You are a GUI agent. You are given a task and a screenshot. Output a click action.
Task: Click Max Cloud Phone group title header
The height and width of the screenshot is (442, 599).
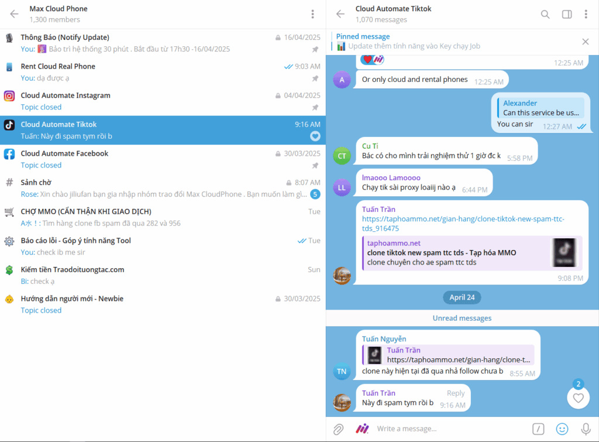coord(58,9)
